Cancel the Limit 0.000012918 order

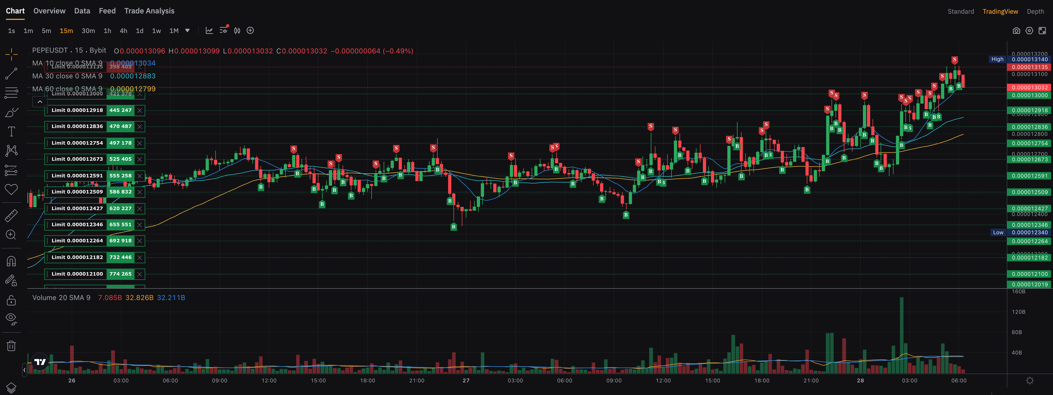point(139,110)
